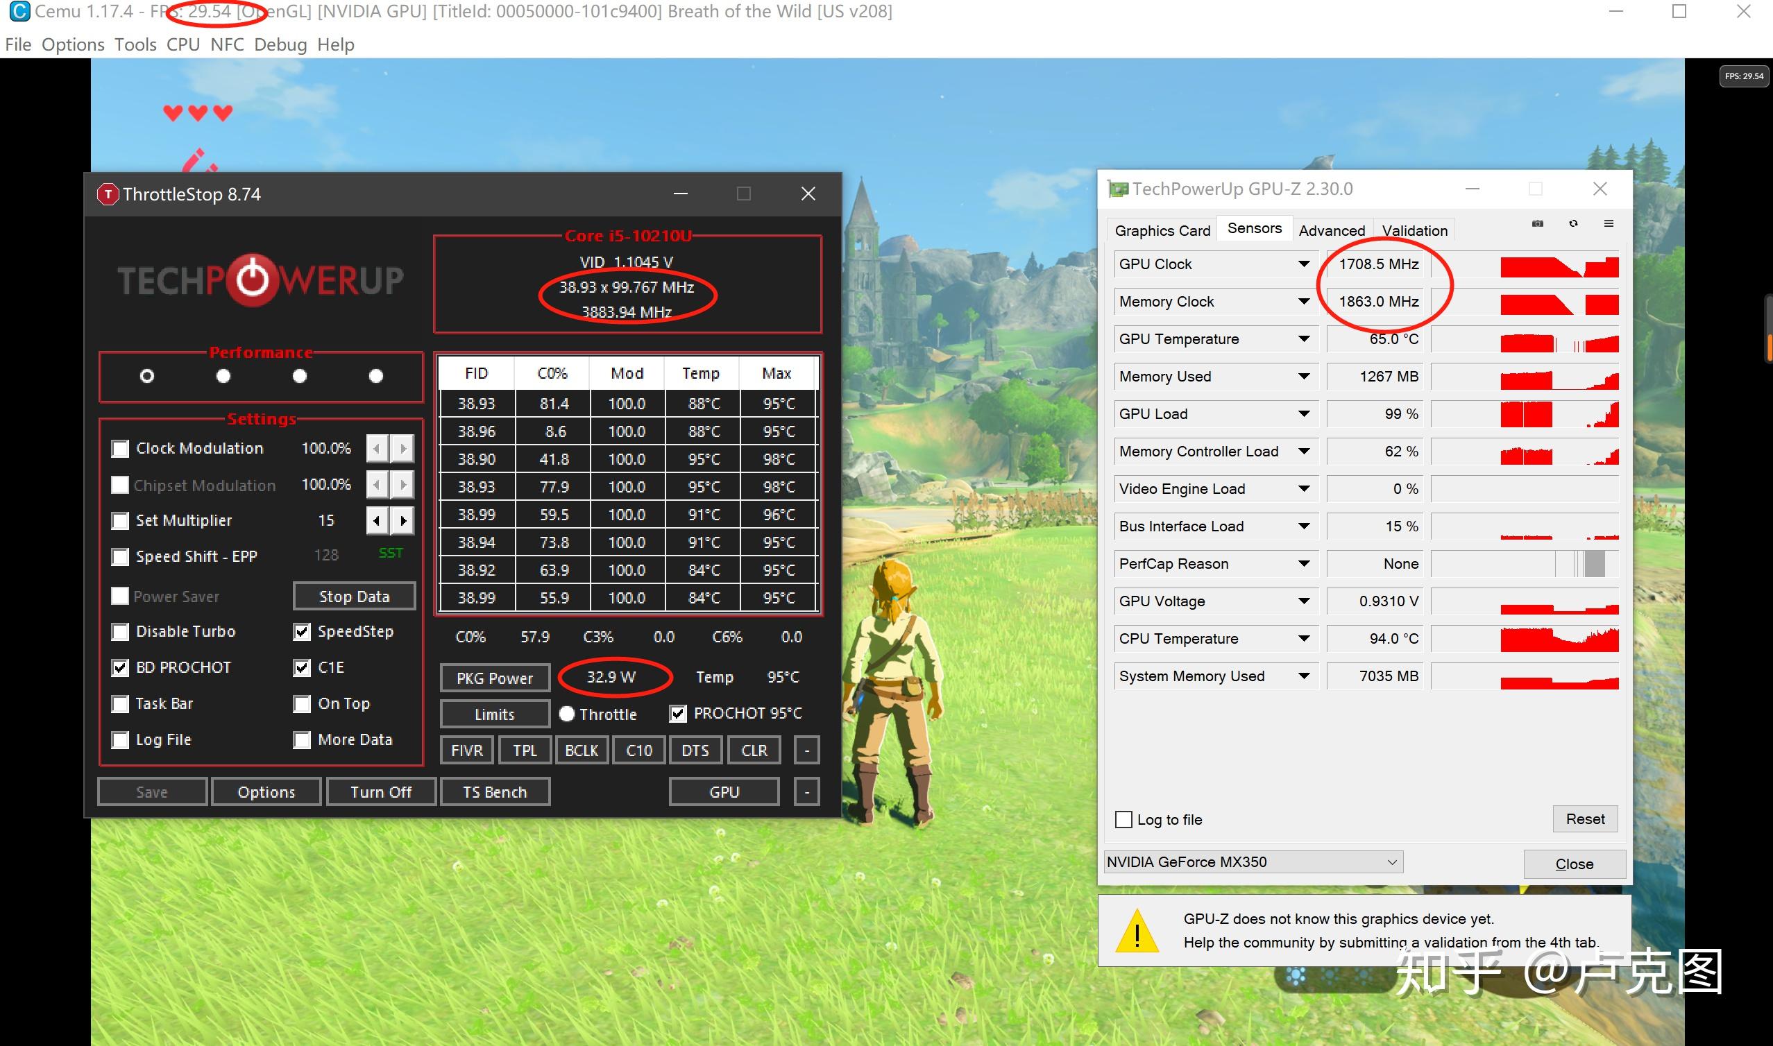Open the Limits window
This screenshot has height=1046, width=1773.
click(494, 714)
